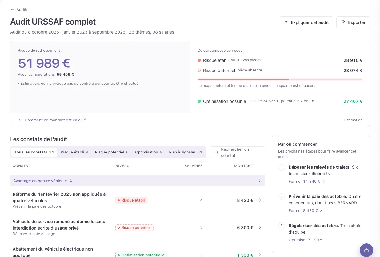
Task: Click Optimiser 7 190 € link
Action: (308, 240)
